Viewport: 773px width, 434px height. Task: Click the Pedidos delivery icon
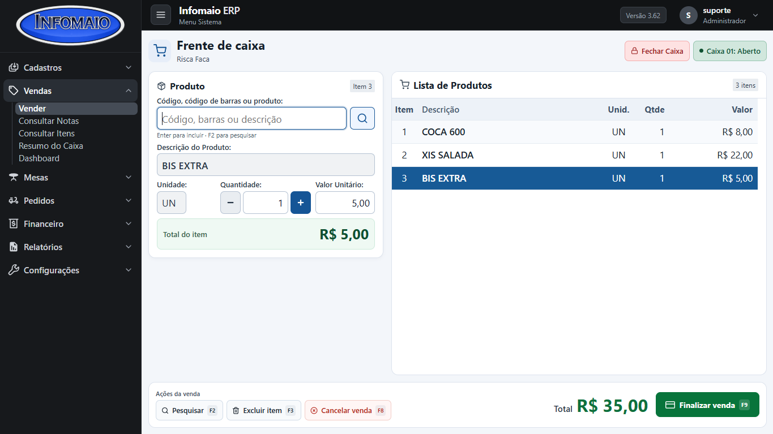coord(14,200)
